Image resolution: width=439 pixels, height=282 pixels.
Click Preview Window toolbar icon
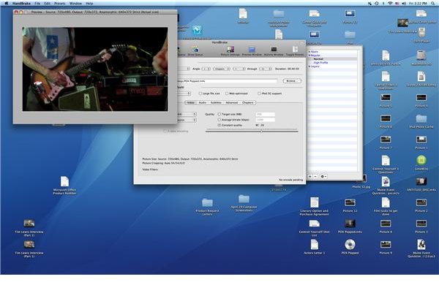tap(252, 51)
